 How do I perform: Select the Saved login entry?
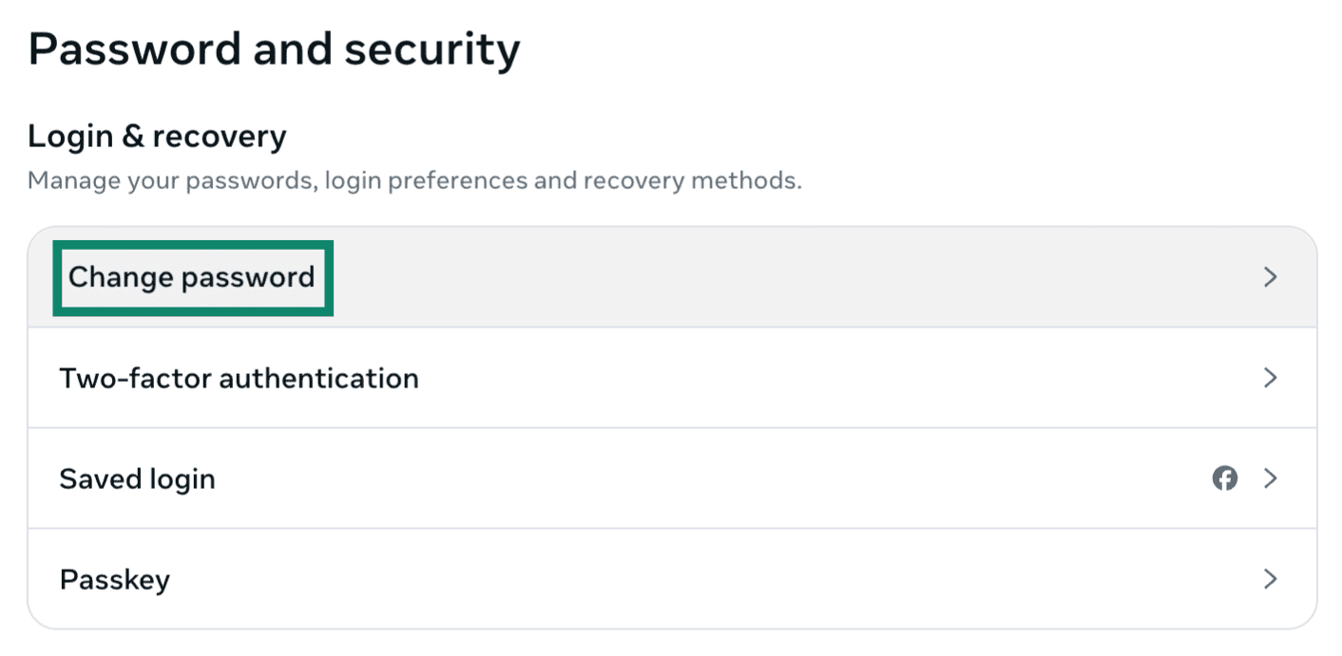672,478
